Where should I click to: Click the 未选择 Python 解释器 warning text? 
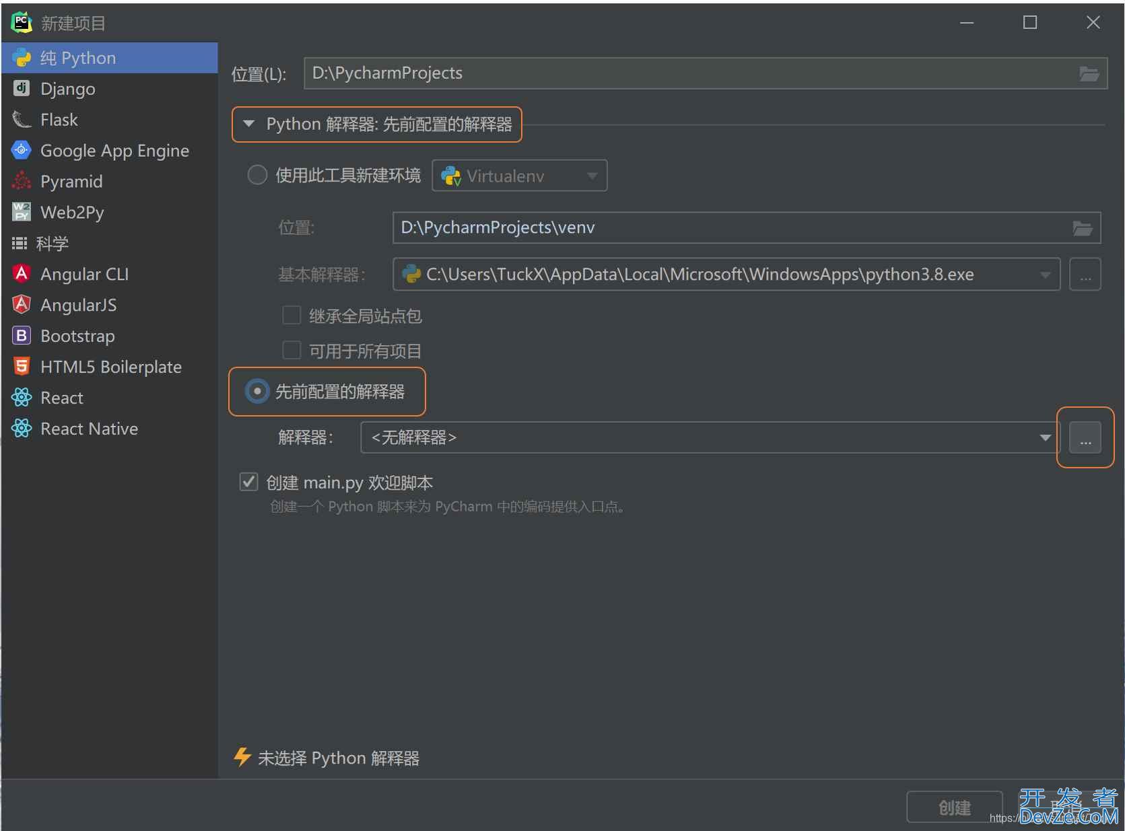click(339, 758)
